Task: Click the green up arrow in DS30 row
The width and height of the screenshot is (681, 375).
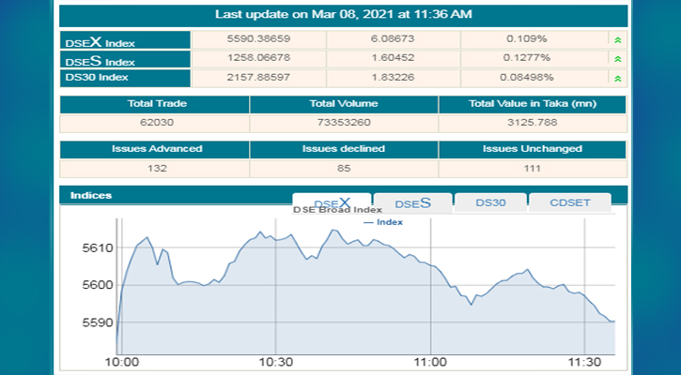Action: click(616, 76)
